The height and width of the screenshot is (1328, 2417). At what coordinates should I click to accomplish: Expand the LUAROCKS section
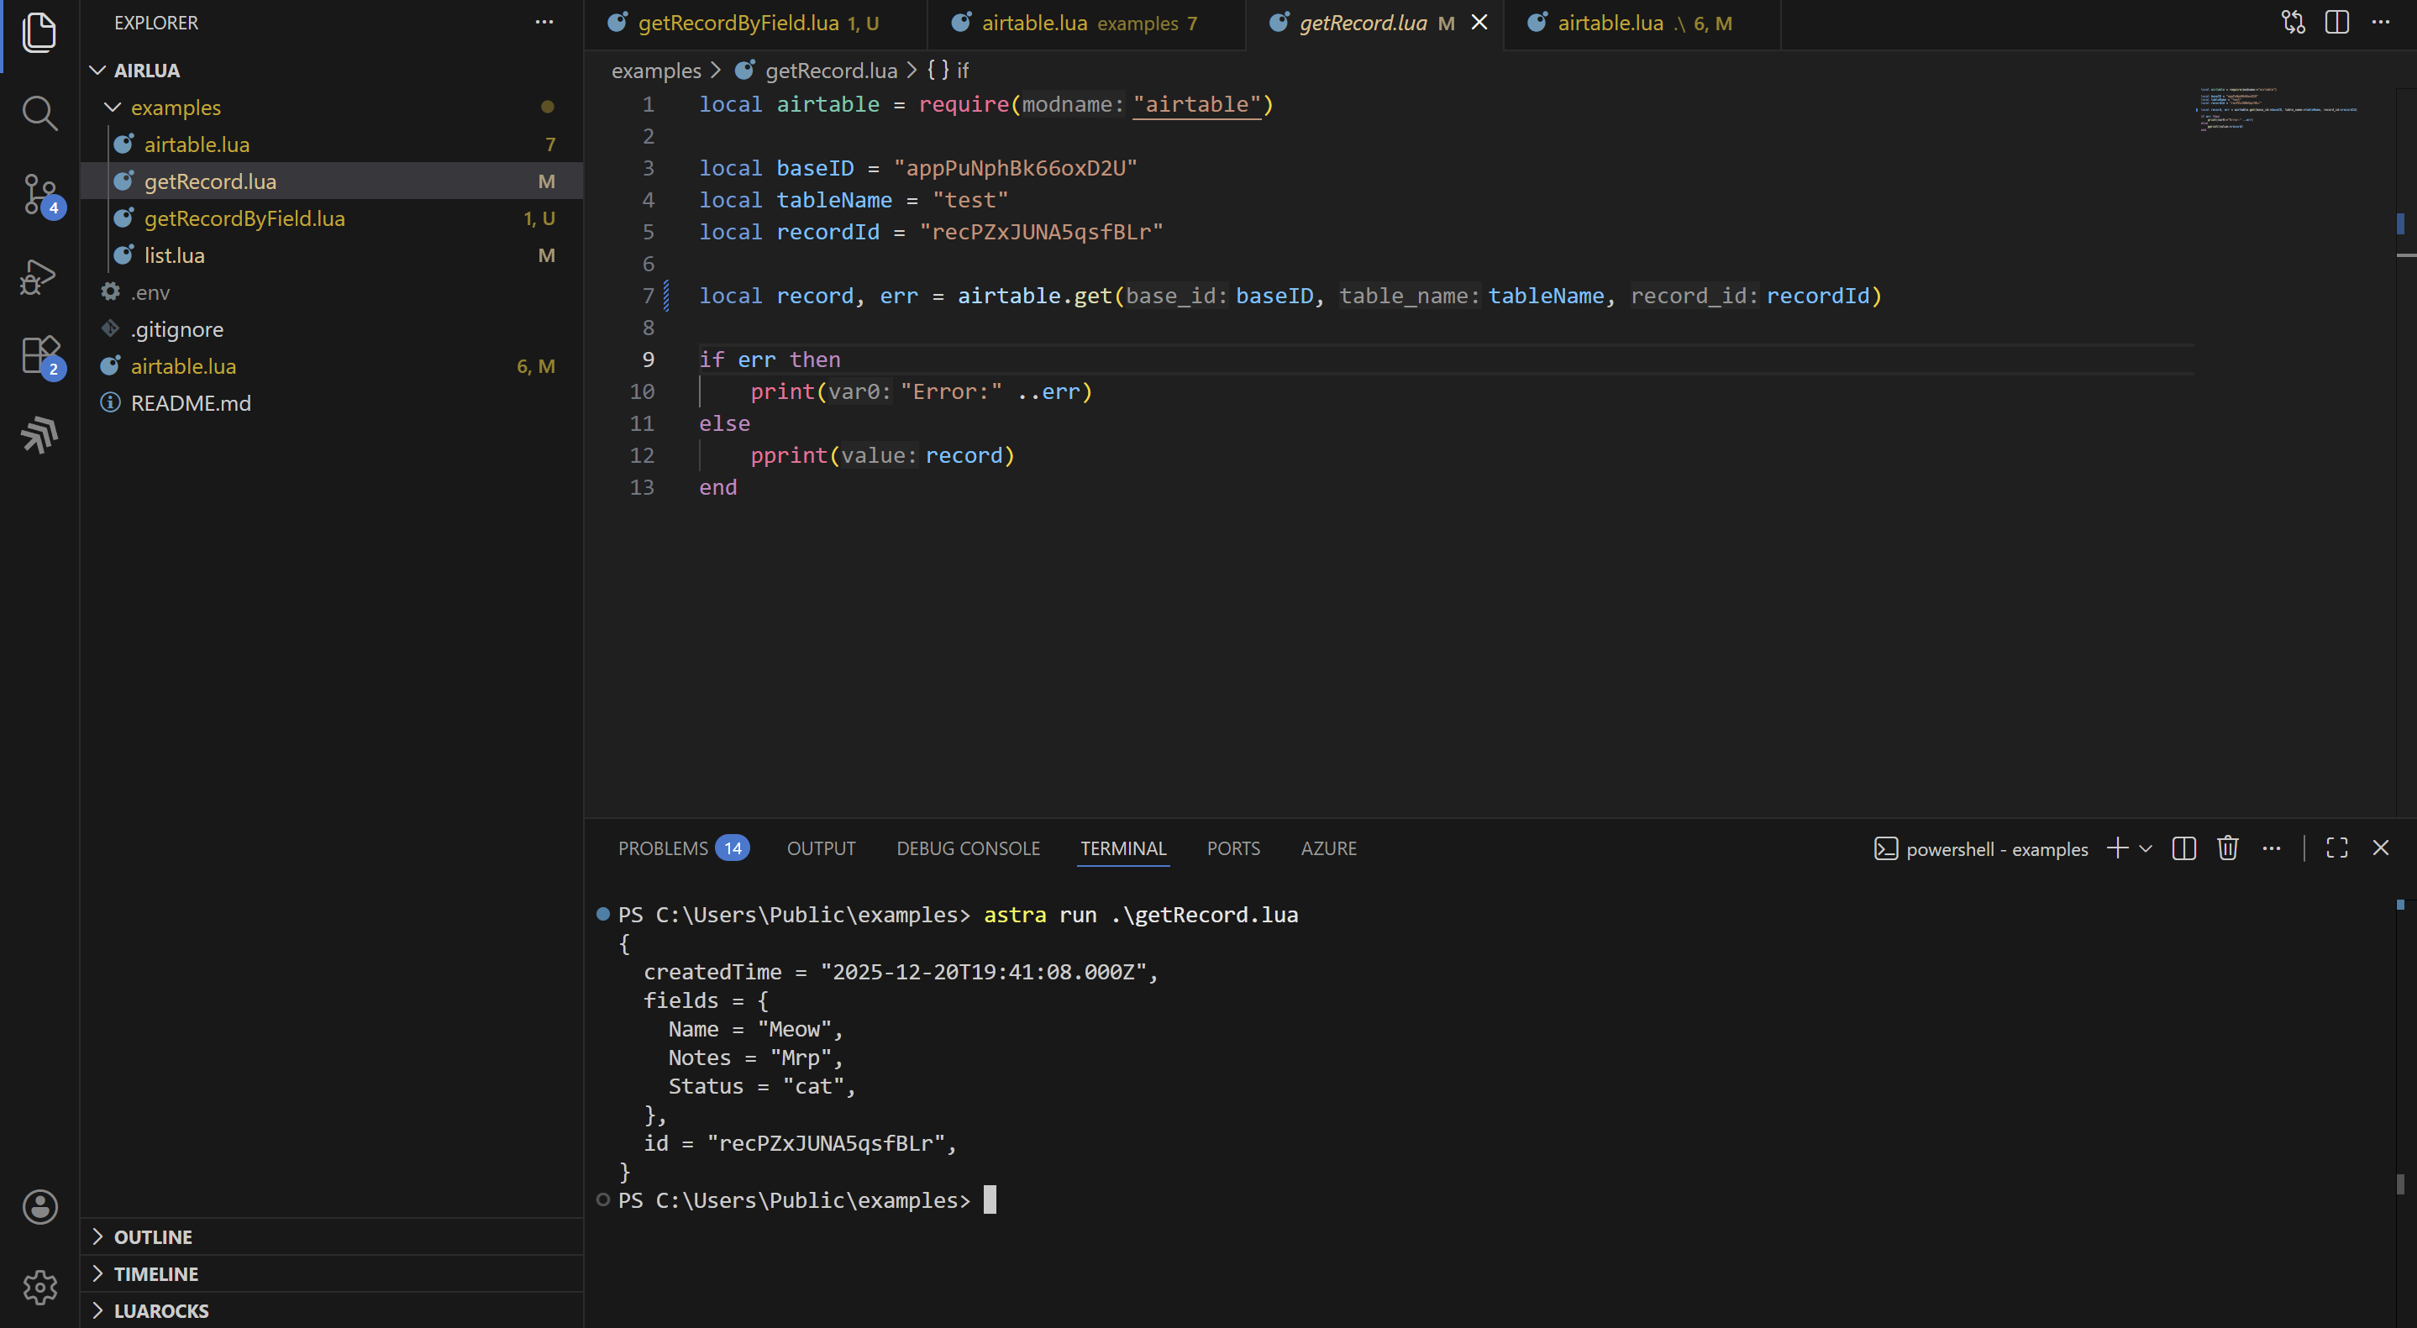pyautogui.click(x=160, y=1311)
